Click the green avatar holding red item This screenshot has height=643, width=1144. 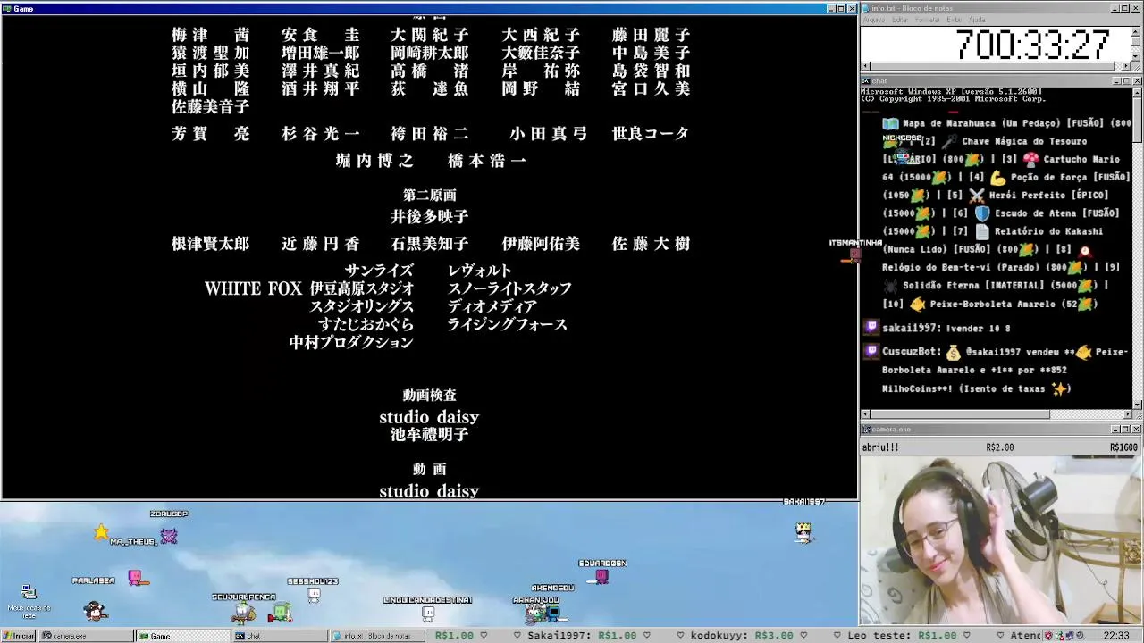tap(281, 613)
